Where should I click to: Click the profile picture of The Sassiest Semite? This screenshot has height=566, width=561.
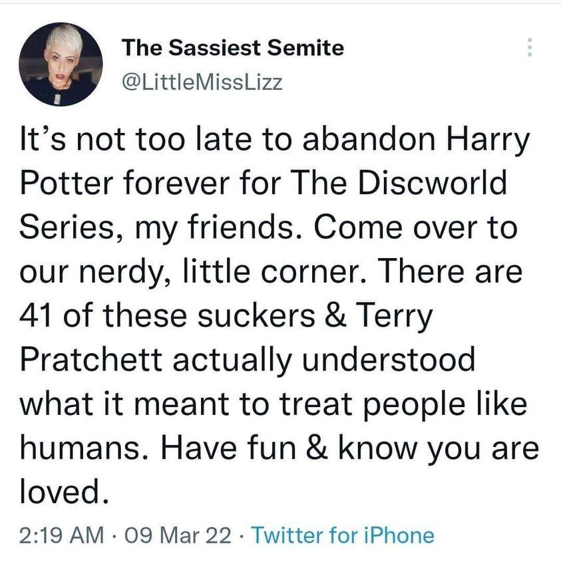63,63
